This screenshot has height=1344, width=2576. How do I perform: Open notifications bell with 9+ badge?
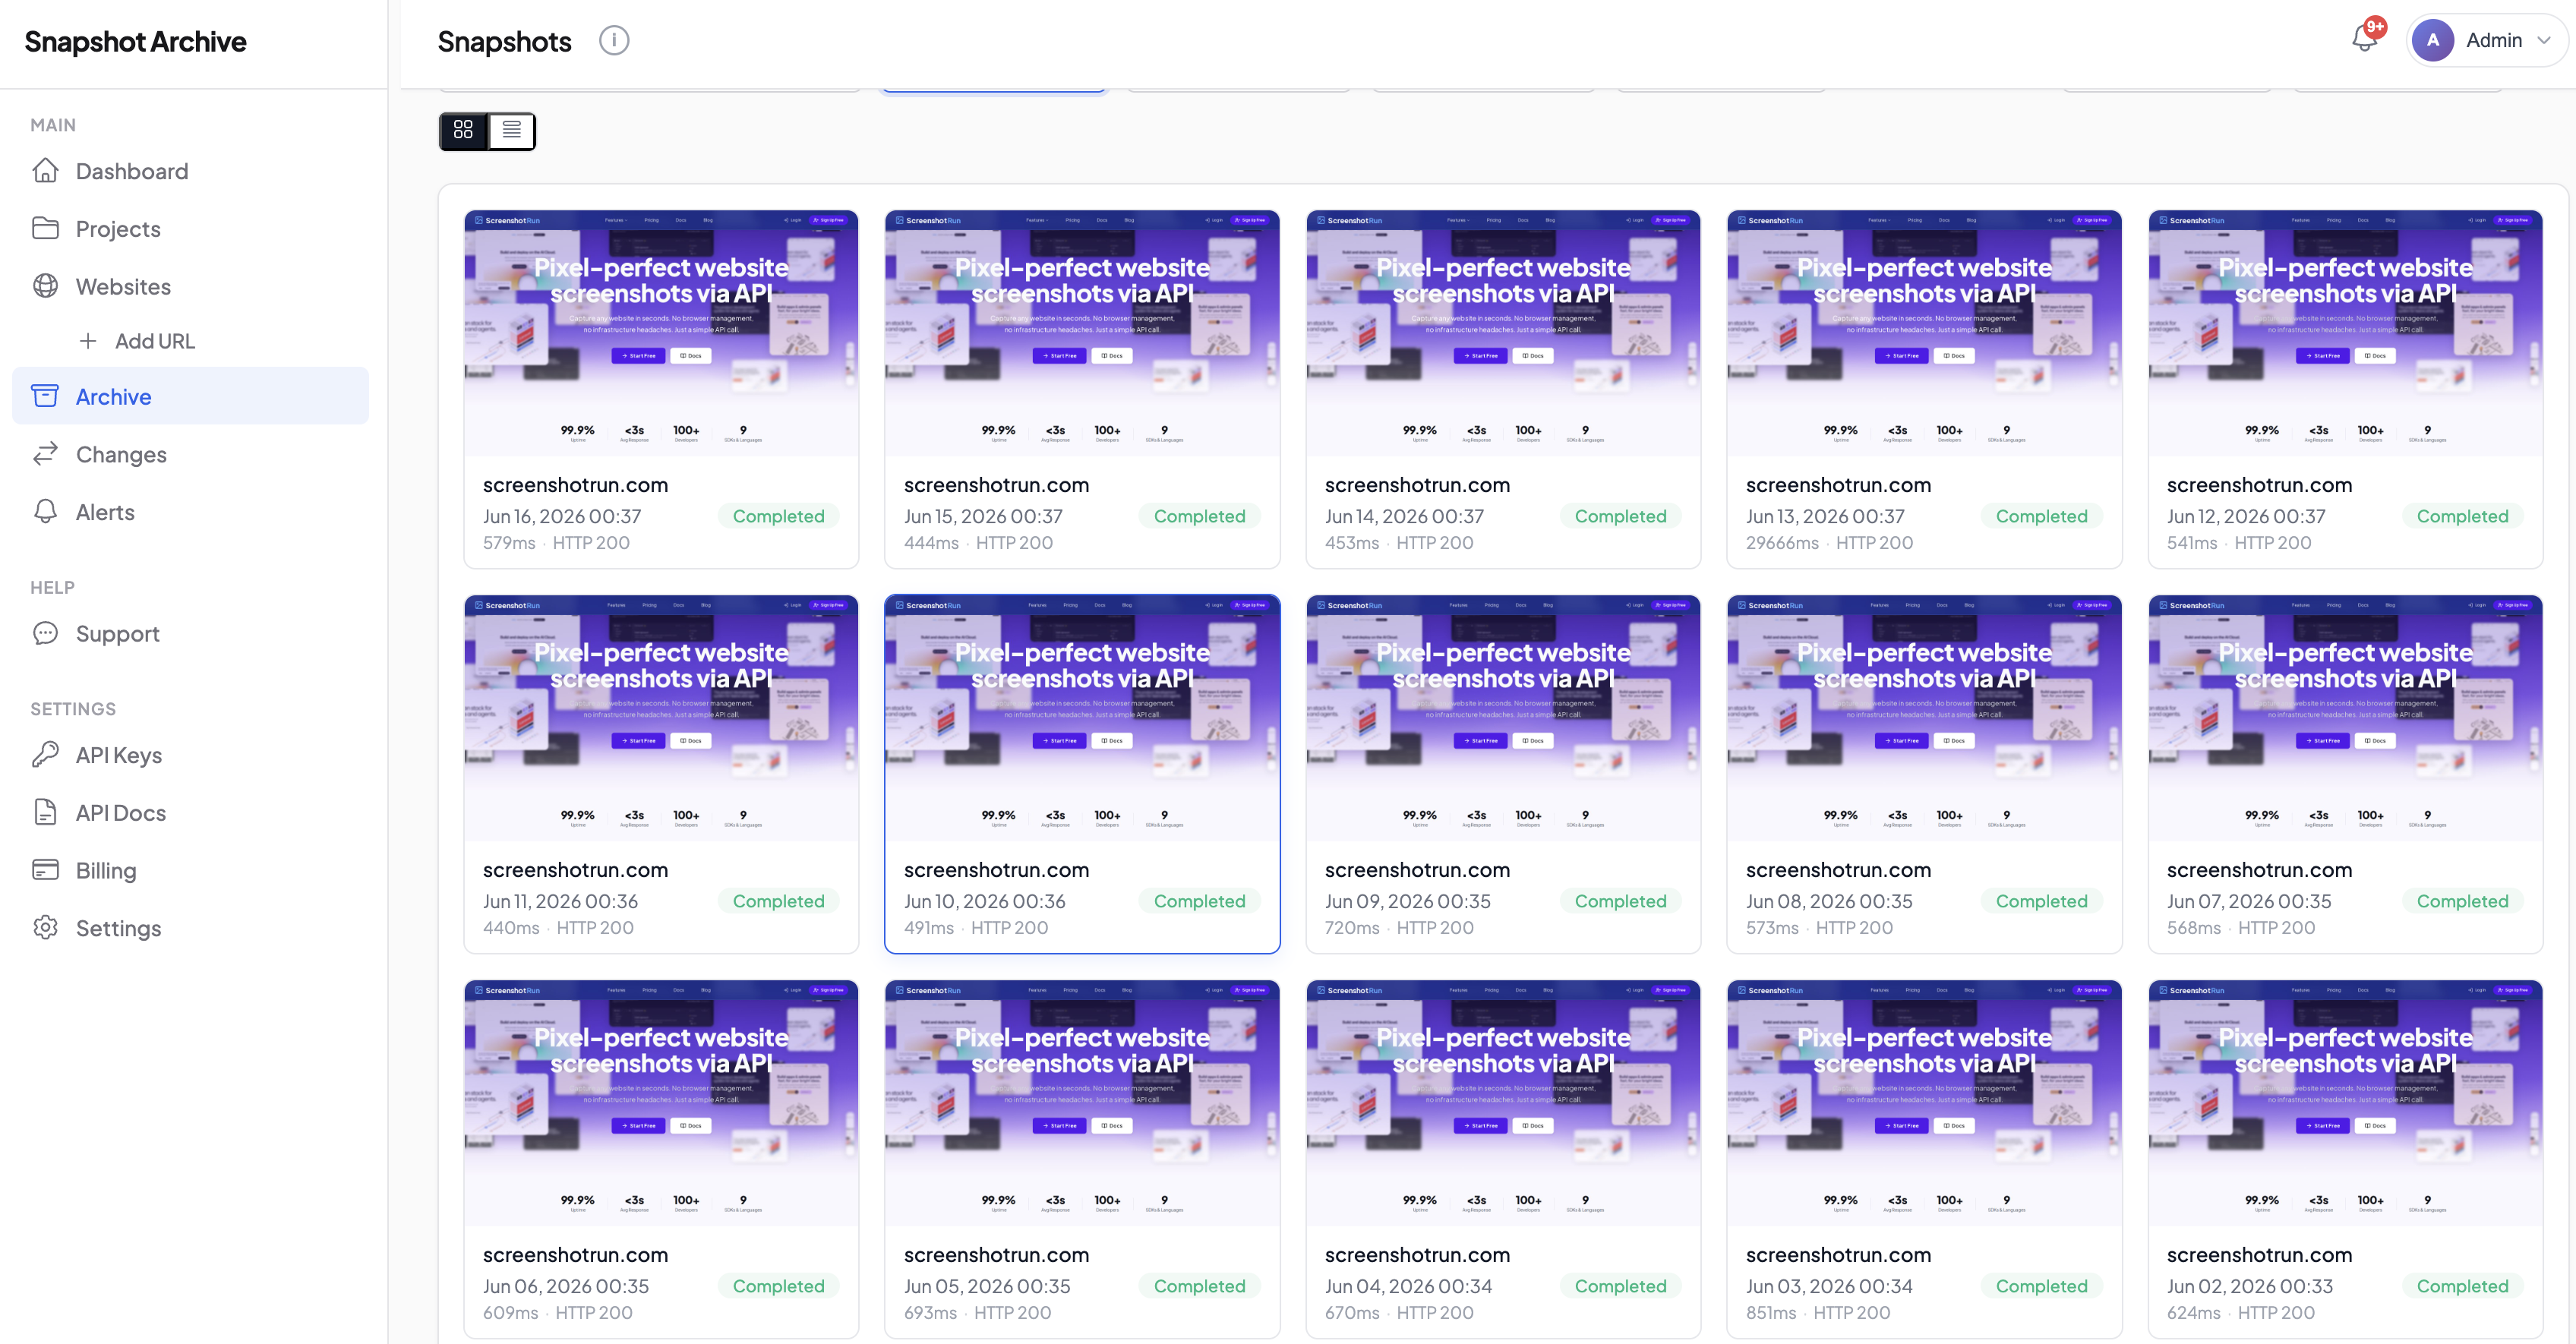(x=2366, y=39)
